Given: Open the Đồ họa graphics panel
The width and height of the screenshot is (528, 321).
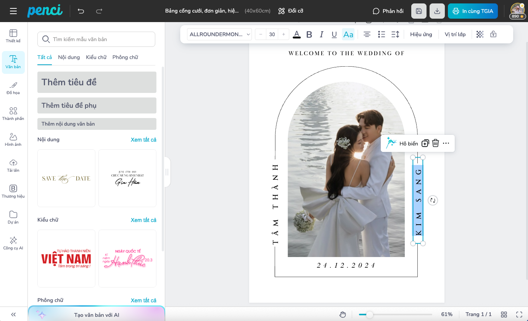Looking at the screenshot, I should pyautogui.click(x=13, y=88).
